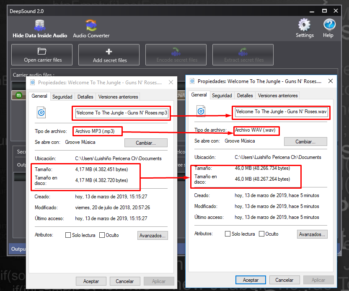
Task: Click Archivo MP3 (.mp3) file type text
Action: (x=95, y=131)
